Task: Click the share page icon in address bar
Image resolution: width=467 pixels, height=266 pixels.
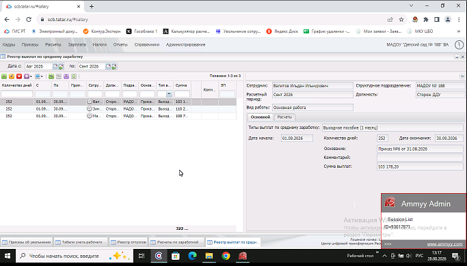Action: (x=390, y=20)
